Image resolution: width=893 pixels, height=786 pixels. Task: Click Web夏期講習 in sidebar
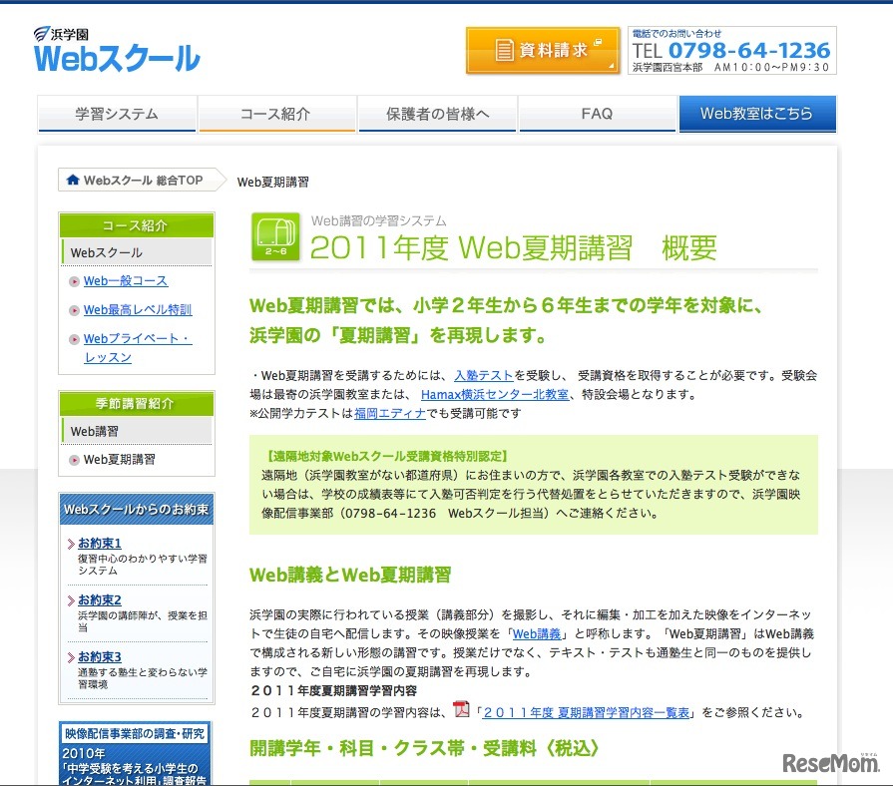(x=119, y=459)
